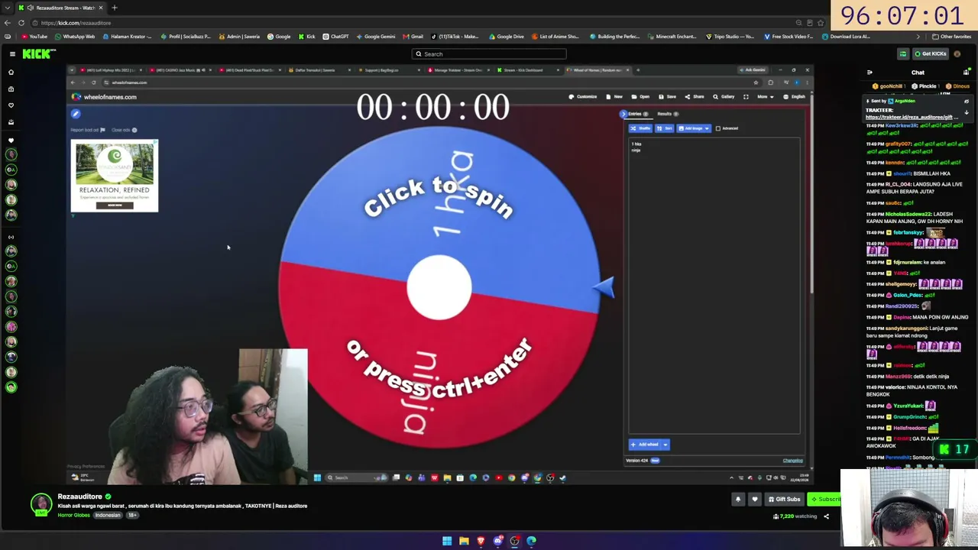This screenshot has width=978, height=550.
Task: Click Add wheel button
Action: (x=645, y=445)
